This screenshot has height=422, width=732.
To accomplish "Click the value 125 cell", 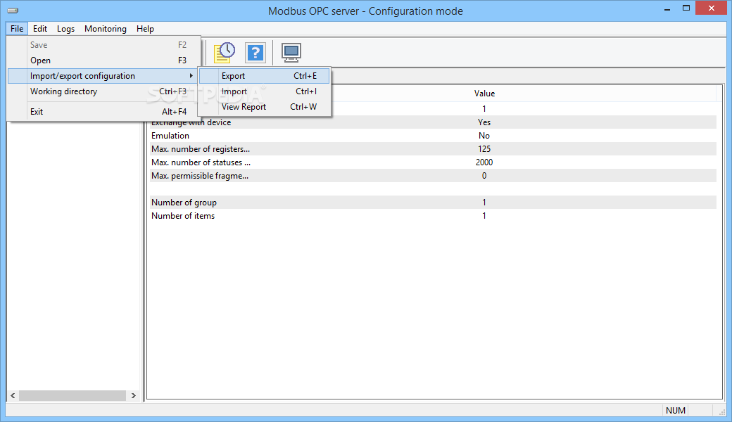I will pos(484,149).
